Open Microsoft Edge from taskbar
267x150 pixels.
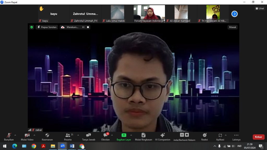click(15, 146)
